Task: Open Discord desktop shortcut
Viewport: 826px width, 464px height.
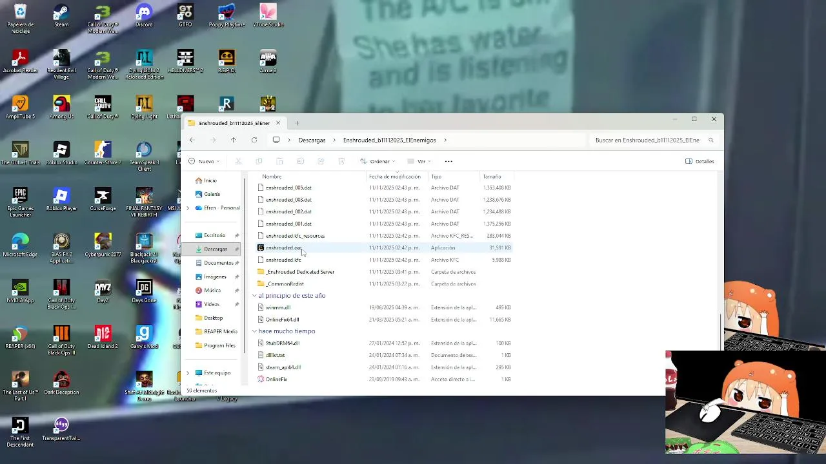Action: click(x=144, y=16)
